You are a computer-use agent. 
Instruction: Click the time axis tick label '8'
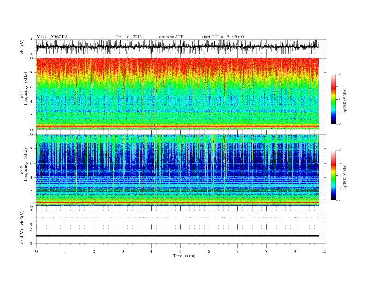[x=266, y=251]
